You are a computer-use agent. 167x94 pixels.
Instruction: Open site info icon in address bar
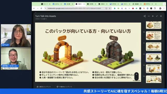pos(46,8)
